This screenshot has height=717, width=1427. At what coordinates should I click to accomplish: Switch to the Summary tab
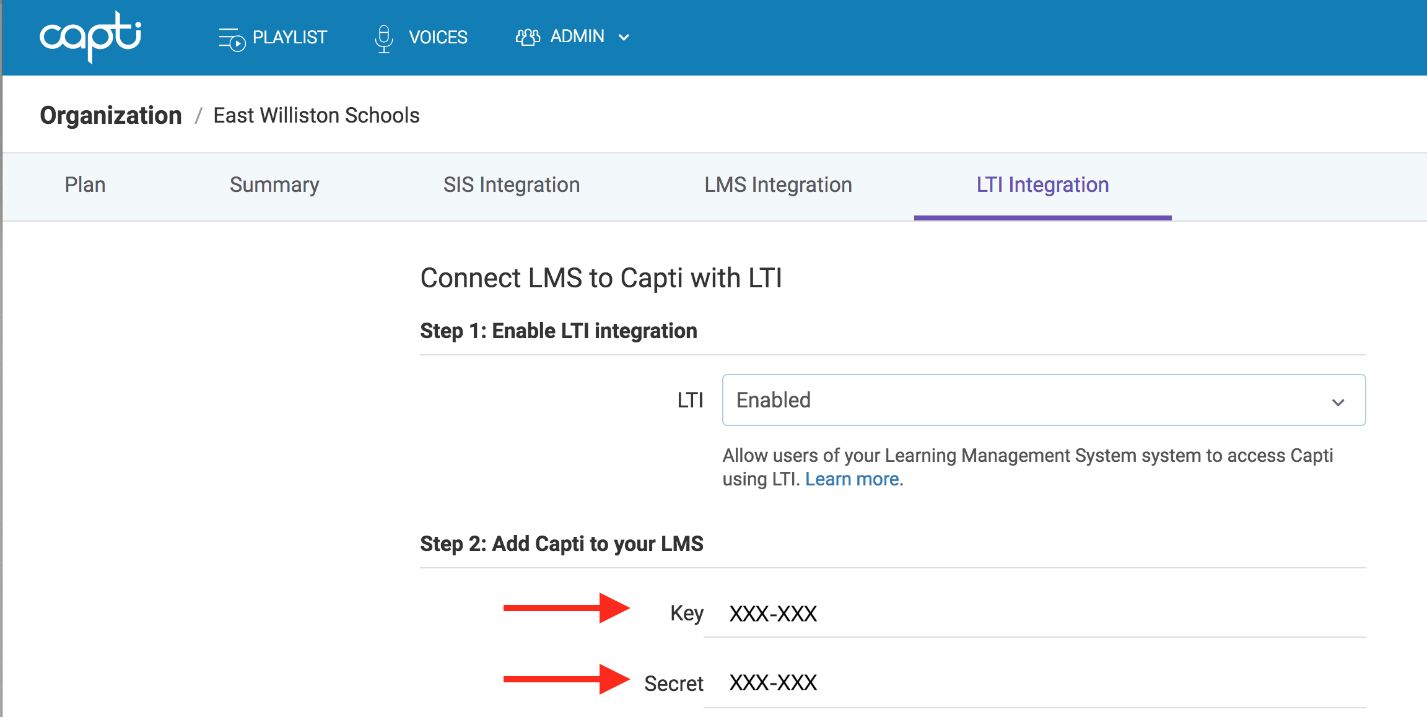pos(274,185)
